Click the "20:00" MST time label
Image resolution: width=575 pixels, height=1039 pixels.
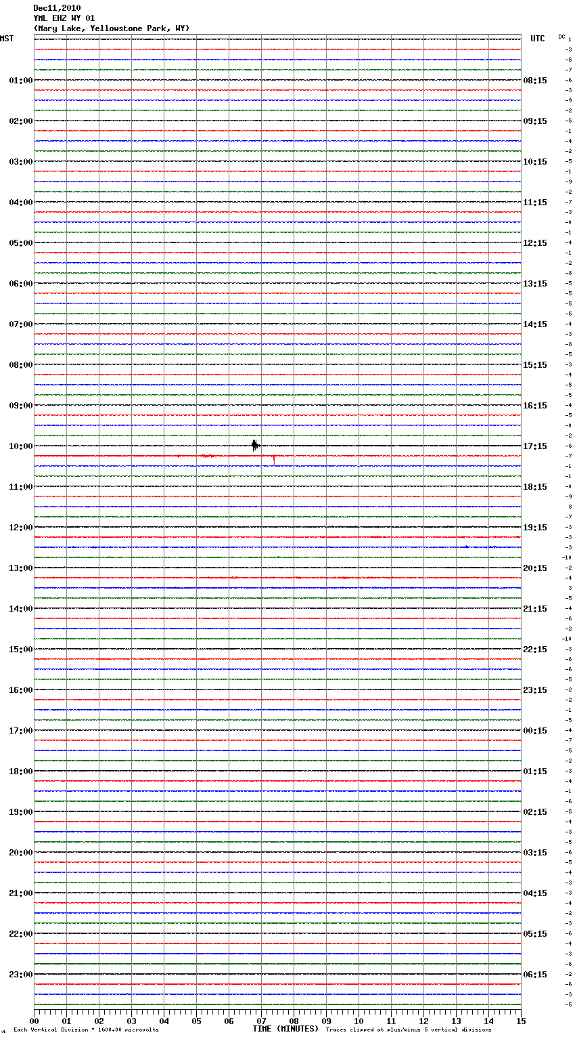click(x=20, y=853)
